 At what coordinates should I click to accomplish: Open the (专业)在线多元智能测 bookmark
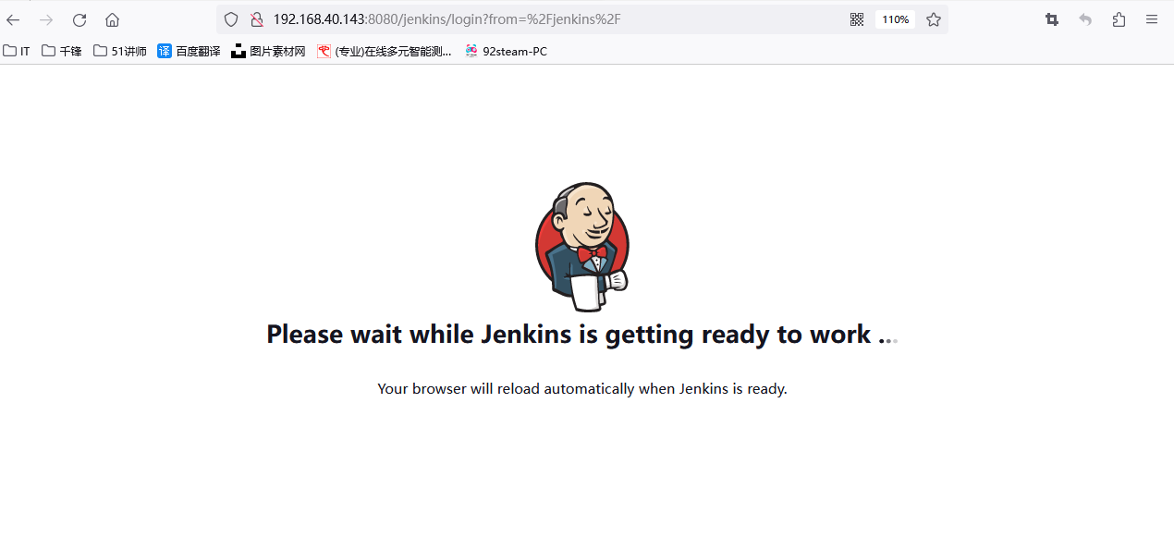[385, 51]
